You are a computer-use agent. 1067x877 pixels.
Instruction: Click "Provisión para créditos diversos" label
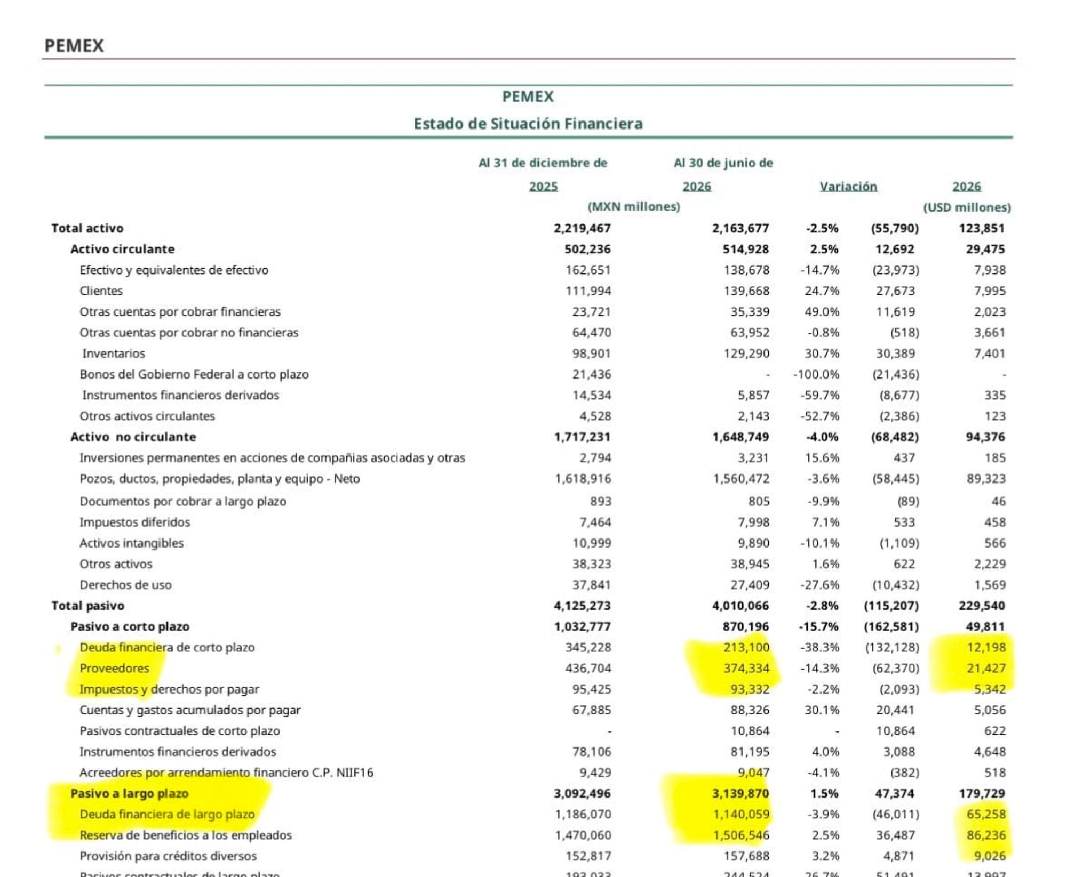pyautogui.click(x=168, y=856)
